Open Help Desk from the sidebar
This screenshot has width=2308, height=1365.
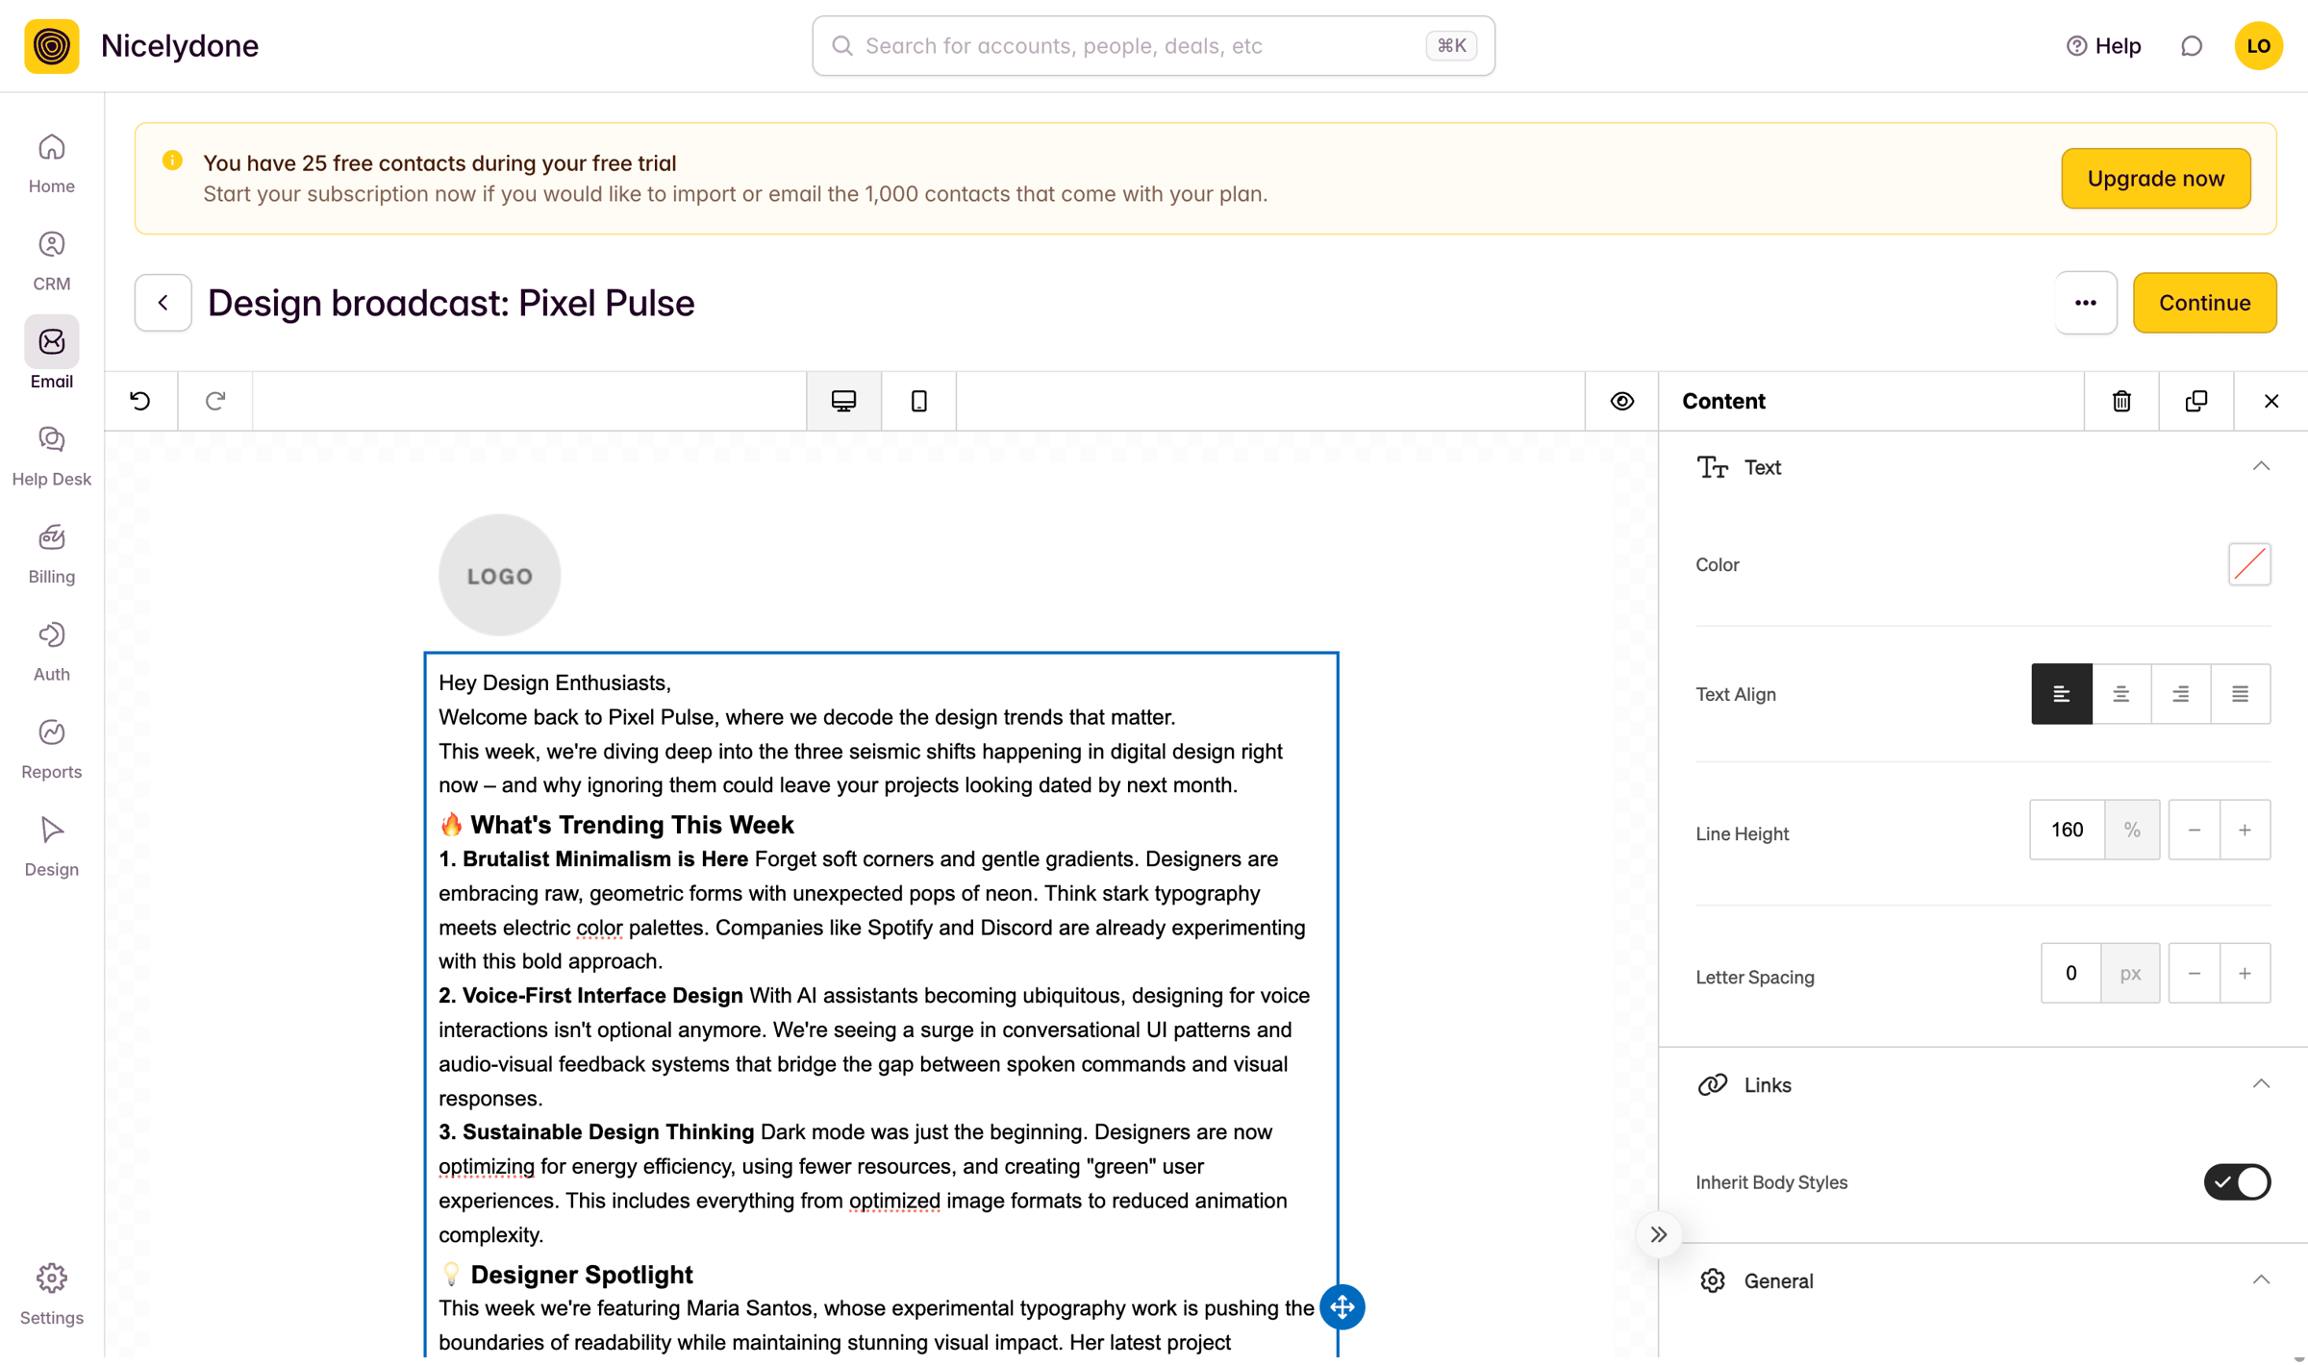pos(52,457)
